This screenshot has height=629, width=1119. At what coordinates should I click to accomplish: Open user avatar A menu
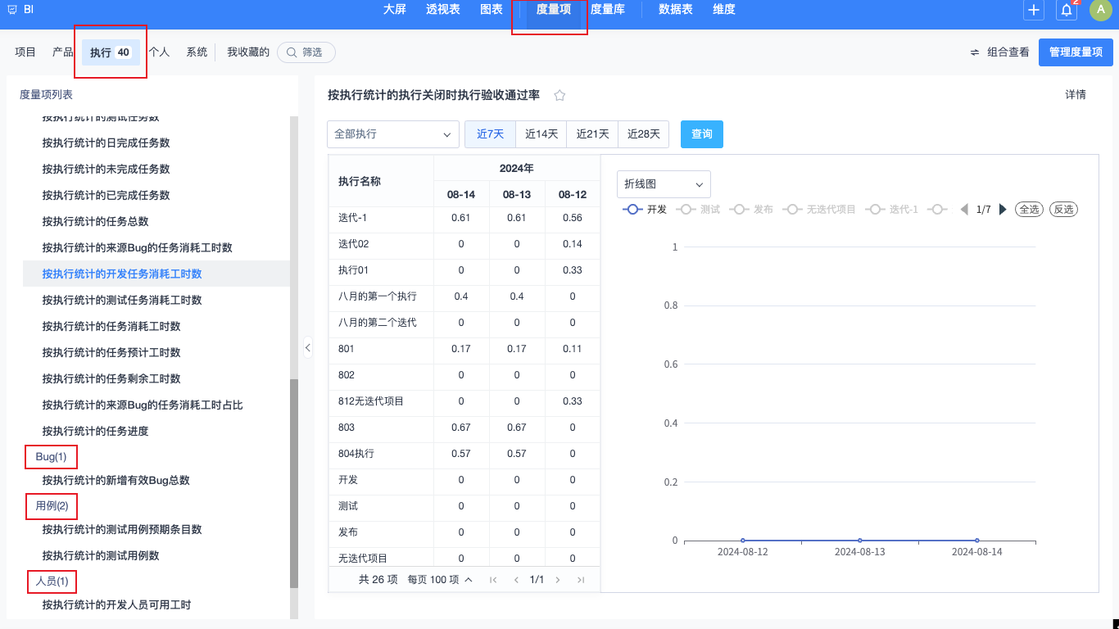tap(1100, 10)
